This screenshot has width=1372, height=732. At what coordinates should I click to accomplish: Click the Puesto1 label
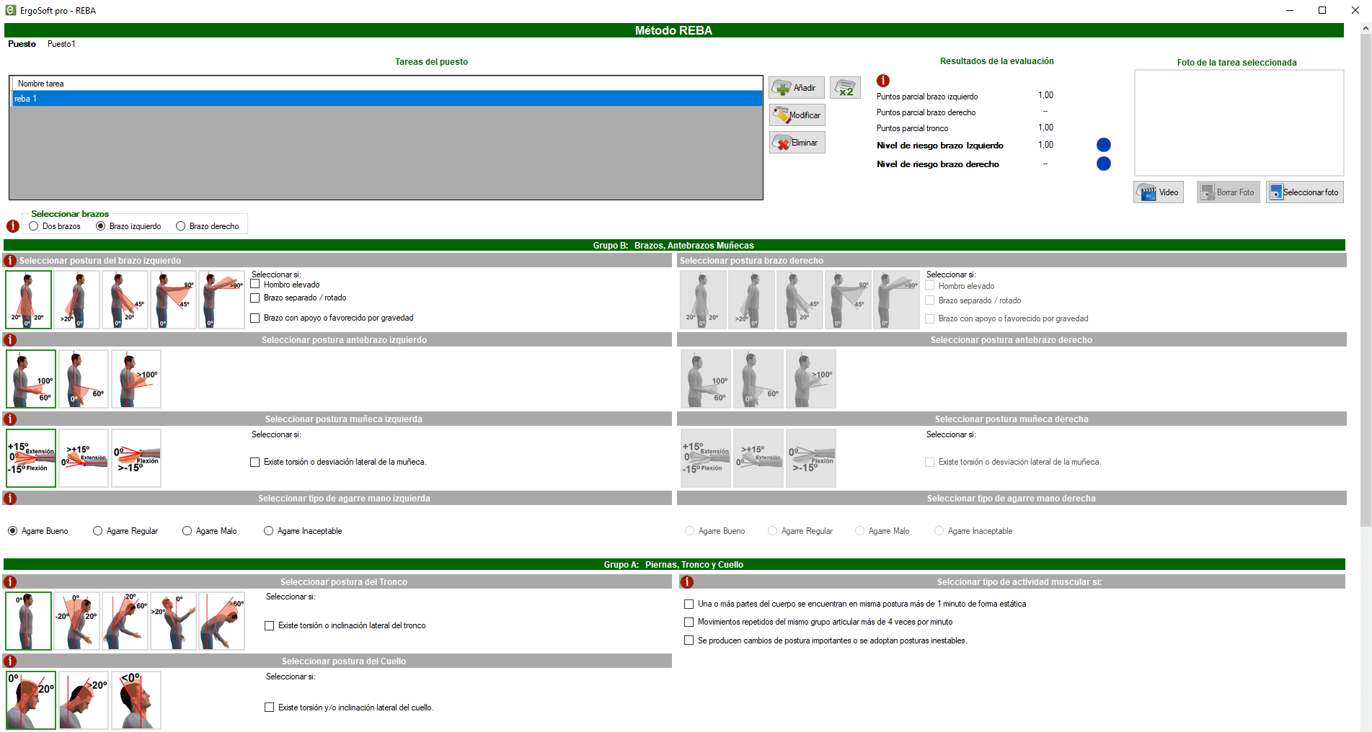(61, 44)
